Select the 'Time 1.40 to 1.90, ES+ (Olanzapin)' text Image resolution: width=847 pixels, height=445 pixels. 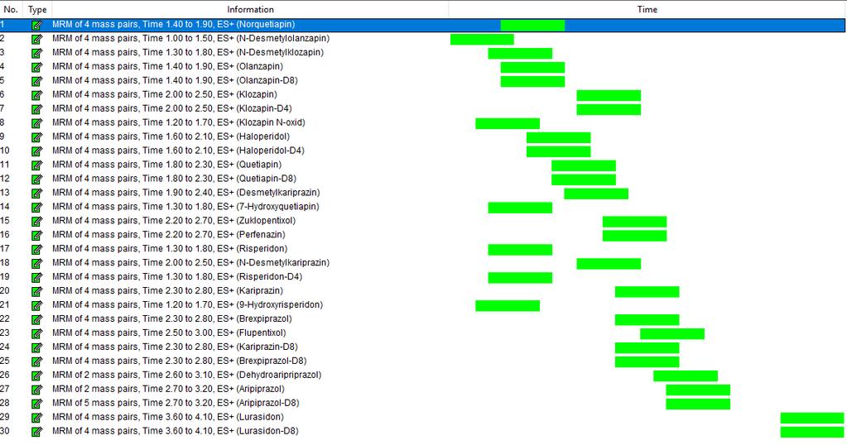pos(212,66)
